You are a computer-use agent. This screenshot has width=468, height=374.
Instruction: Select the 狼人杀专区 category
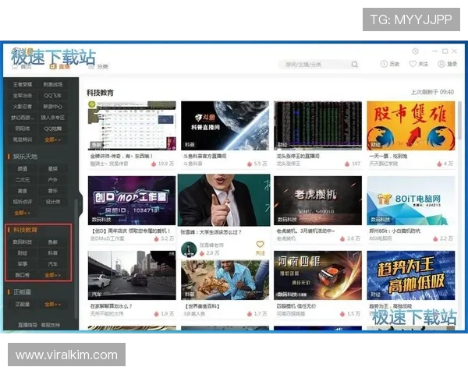53,118
